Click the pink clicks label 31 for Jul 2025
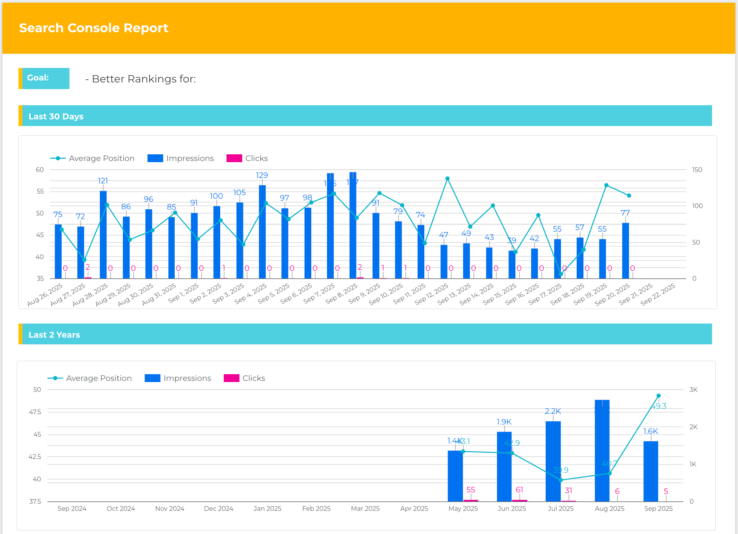This screenshot has height=534, width=738. point(568,490)
